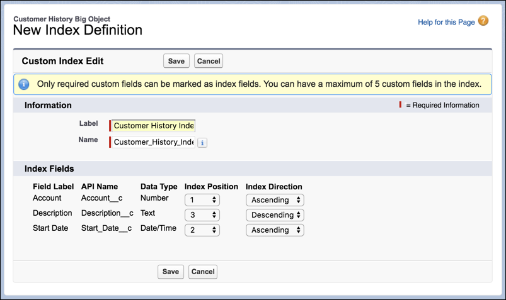The image size is (506, 300).
Task: Select the 'Start_Date__c' API name text
Action: (106, 228)
